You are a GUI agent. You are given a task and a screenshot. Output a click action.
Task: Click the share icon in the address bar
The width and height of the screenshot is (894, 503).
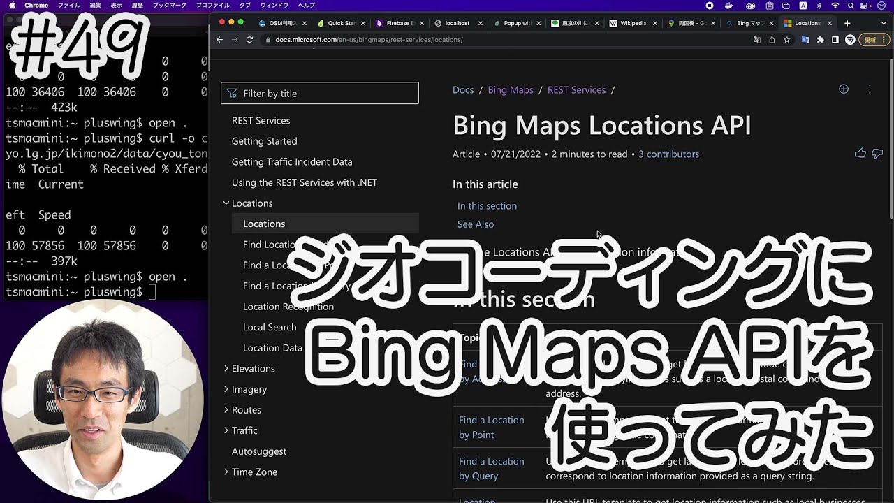coord(772,40)
